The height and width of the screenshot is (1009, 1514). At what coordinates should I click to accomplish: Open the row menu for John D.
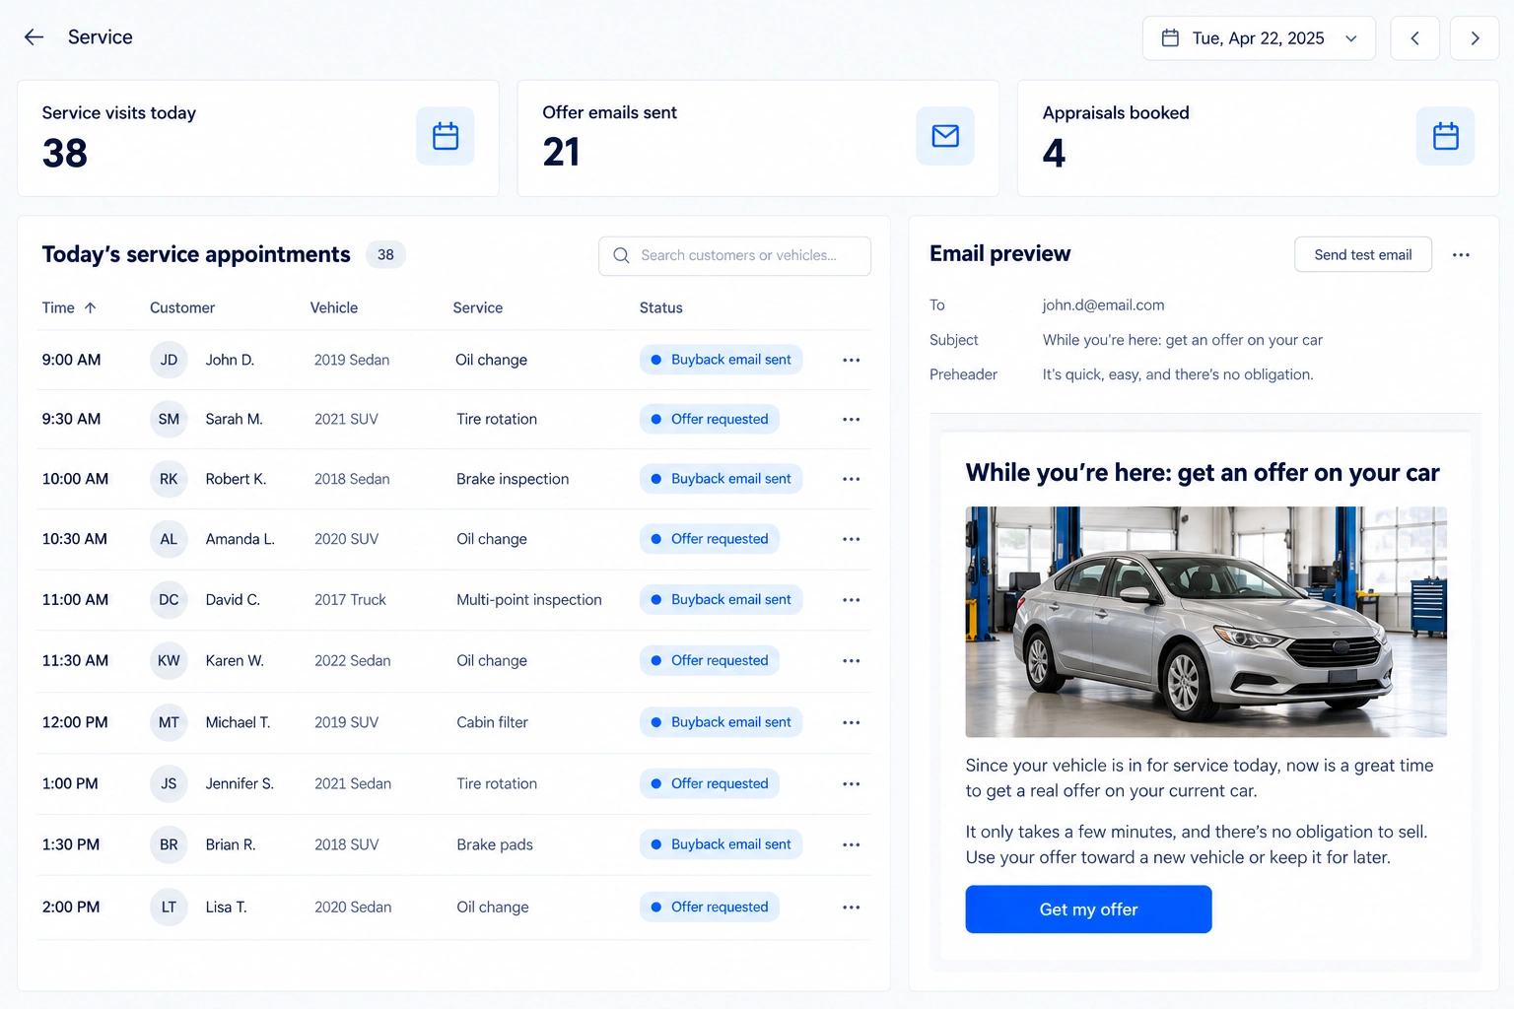coord(852,360)
